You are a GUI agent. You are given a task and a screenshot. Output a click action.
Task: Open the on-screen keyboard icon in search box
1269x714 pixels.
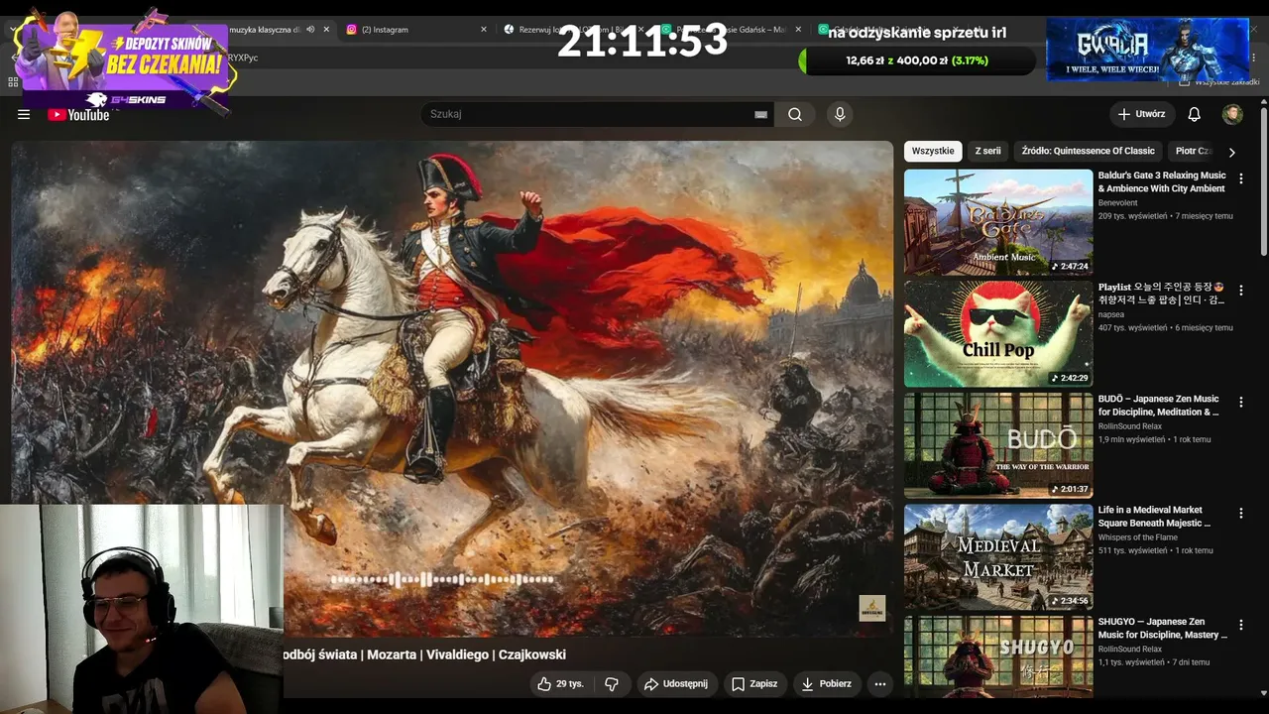(x=760, y=115)
